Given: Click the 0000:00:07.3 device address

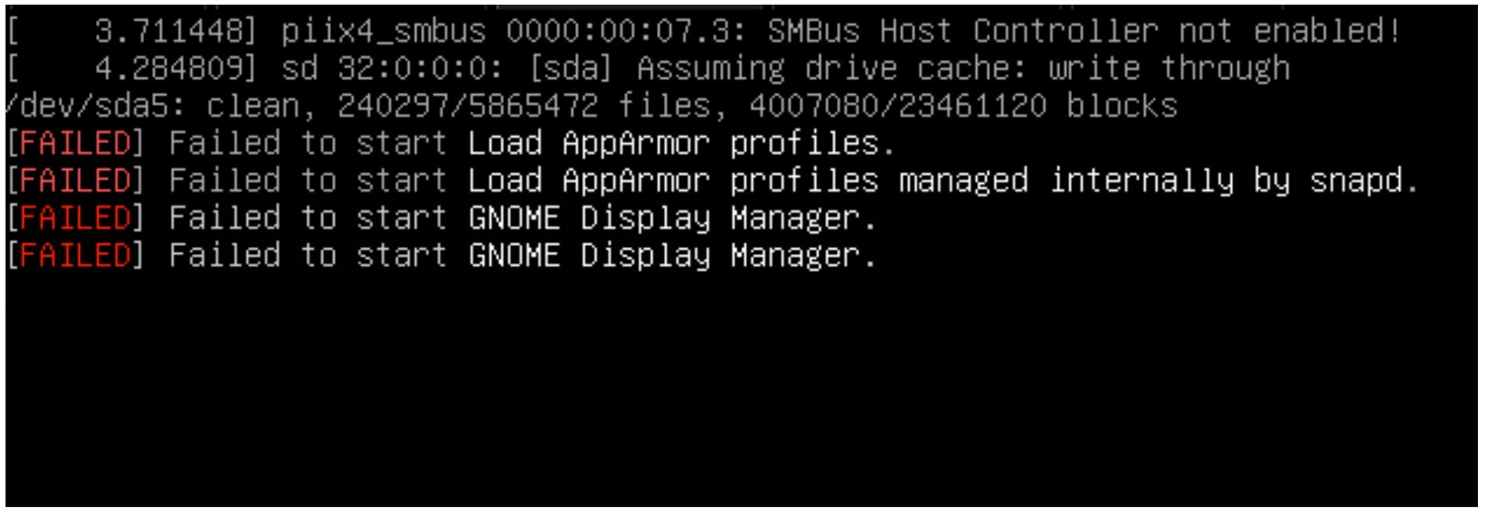Looking at the screenshot, I should 626,31.
